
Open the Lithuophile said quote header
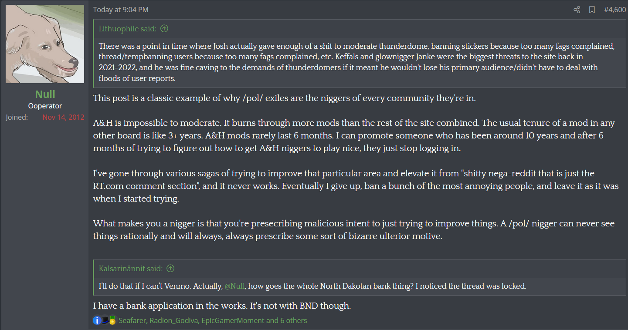127,29
